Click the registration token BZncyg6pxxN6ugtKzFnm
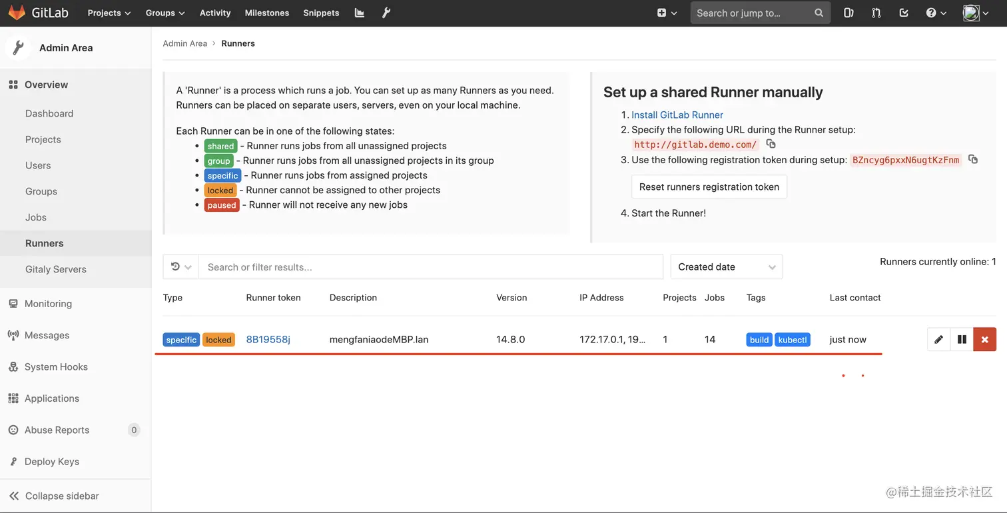This screenshot has height=513, width=1007. click(906, 160)
